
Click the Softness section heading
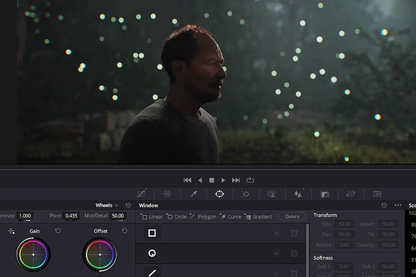pos(323,257)
